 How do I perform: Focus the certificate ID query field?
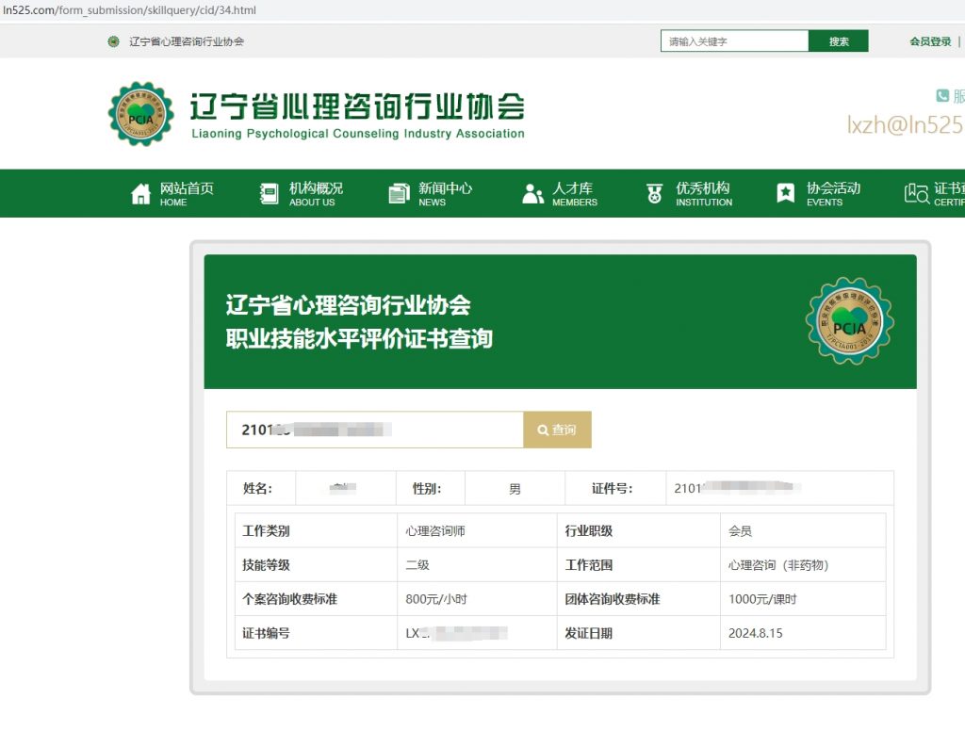click(x=375, y=430)
